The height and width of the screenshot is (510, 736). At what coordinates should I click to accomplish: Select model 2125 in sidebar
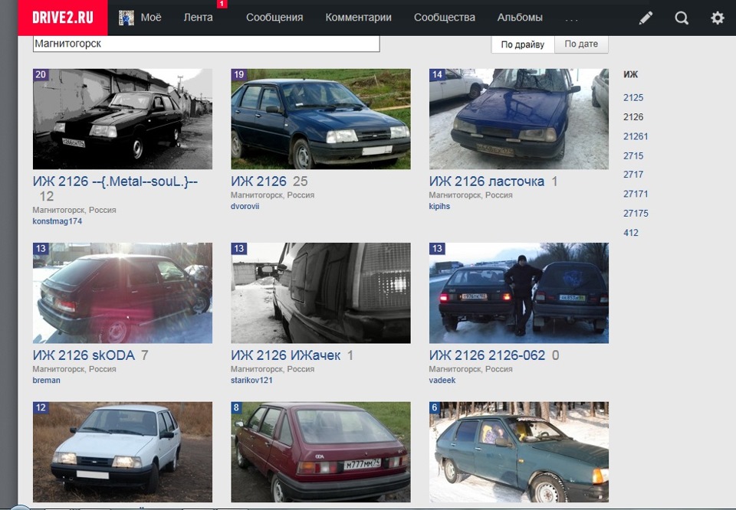(x=633, y=97)
